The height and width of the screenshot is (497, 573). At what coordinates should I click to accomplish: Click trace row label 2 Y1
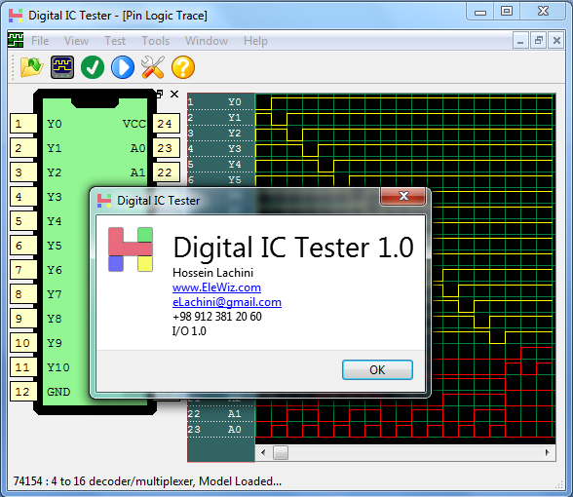point(220,118)
